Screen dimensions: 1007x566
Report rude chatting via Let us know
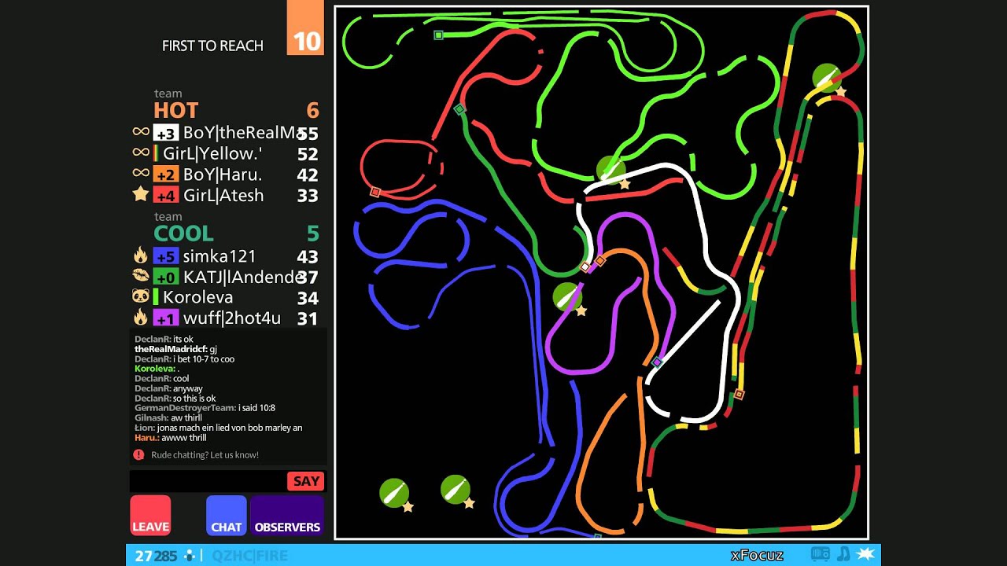[205, 455]
